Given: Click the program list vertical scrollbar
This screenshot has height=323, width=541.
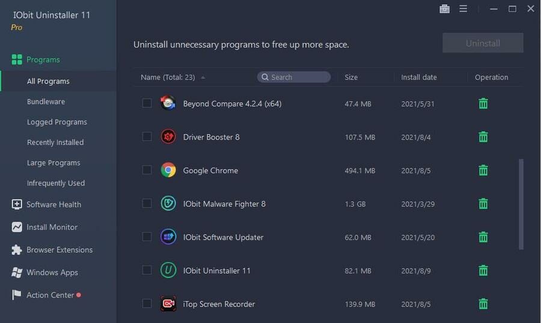Looking at the screenshot, I should 521,204.
